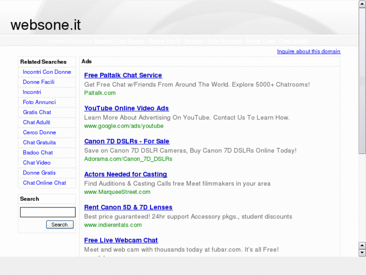Image resolution: width=366 pixels, height=275 pixels.
Task: Click the scrollbar down arrow at bottom
Action: click(362, 252)
